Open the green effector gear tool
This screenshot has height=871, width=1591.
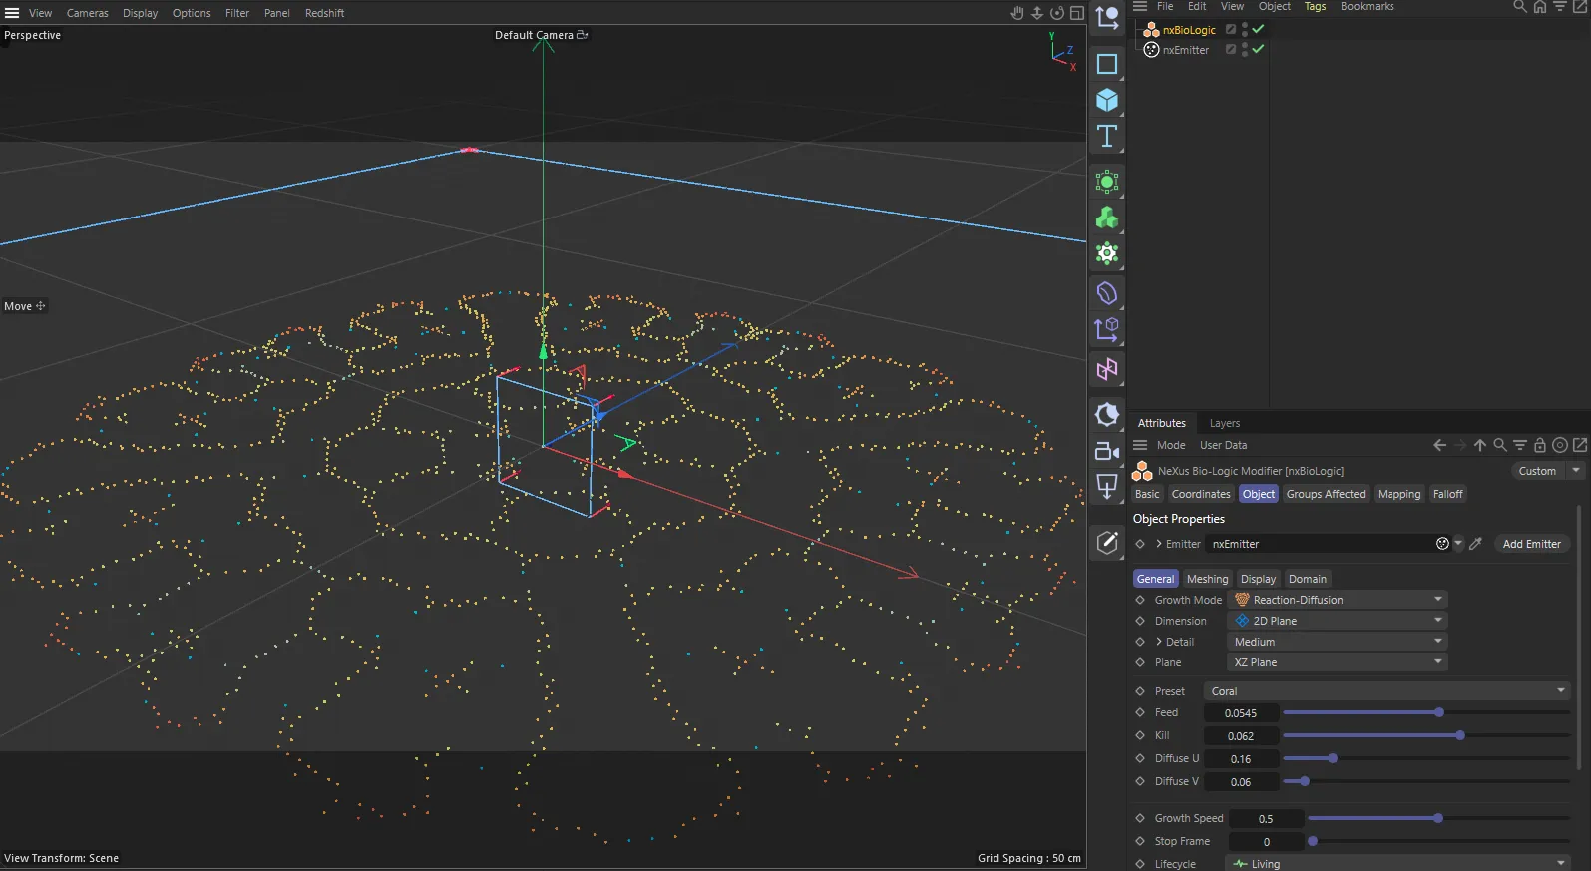(x=1107, y=253)
